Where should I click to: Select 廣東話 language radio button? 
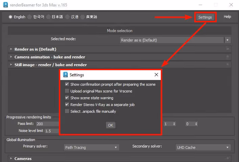pyautogui.click(x=83, y=17)
